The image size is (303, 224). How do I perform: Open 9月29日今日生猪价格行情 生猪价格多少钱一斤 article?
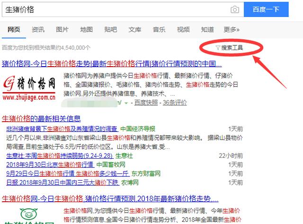pyautogui.click(x=68, y=173)
